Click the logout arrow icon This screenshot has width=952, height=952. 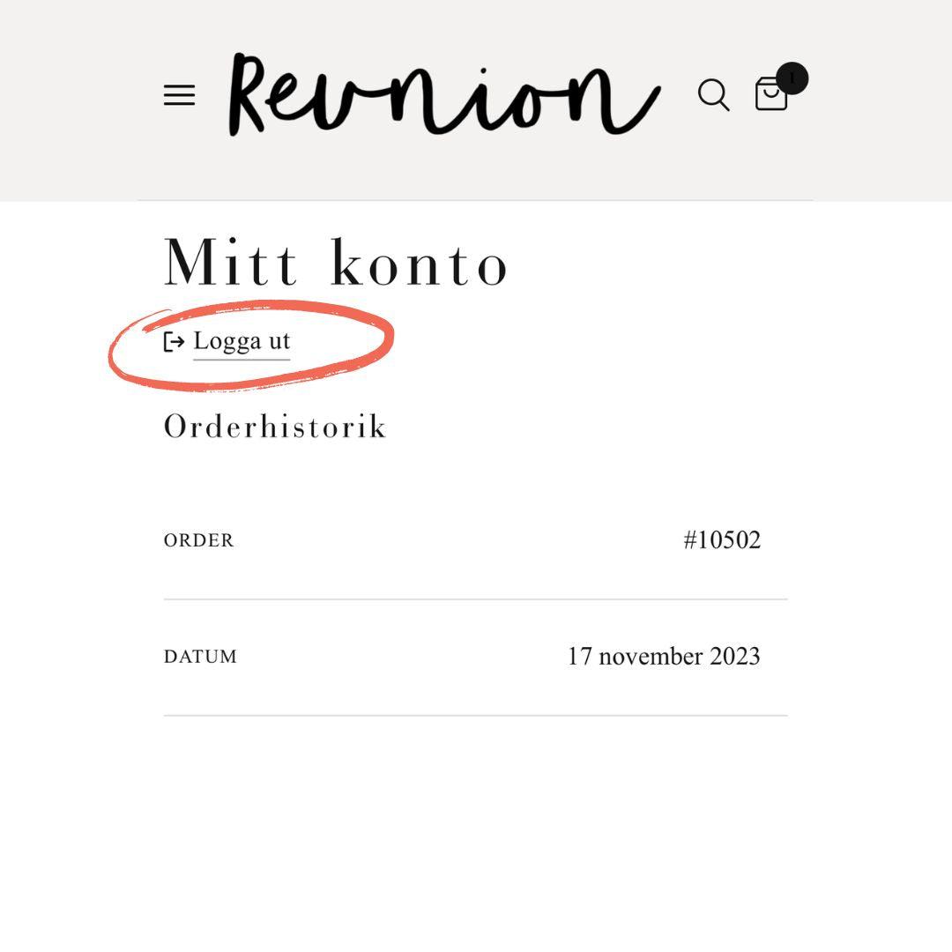pos(174,342)
